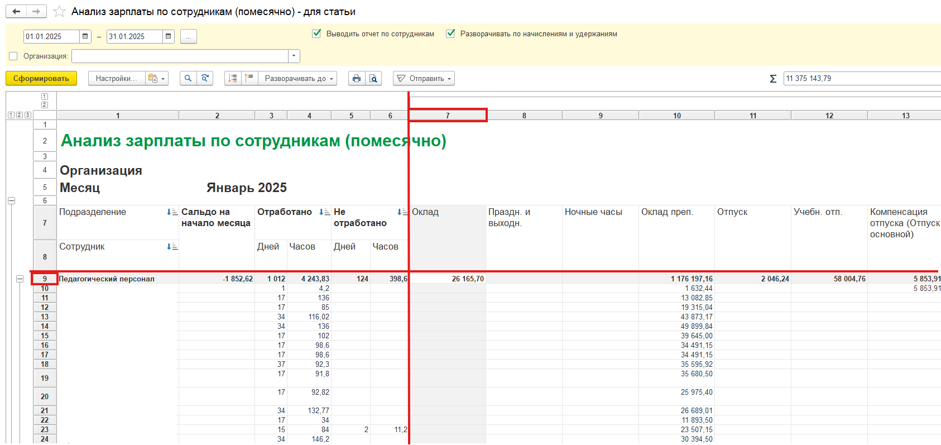Click the Праздн. и выходн. header cell

coord(524,238)
